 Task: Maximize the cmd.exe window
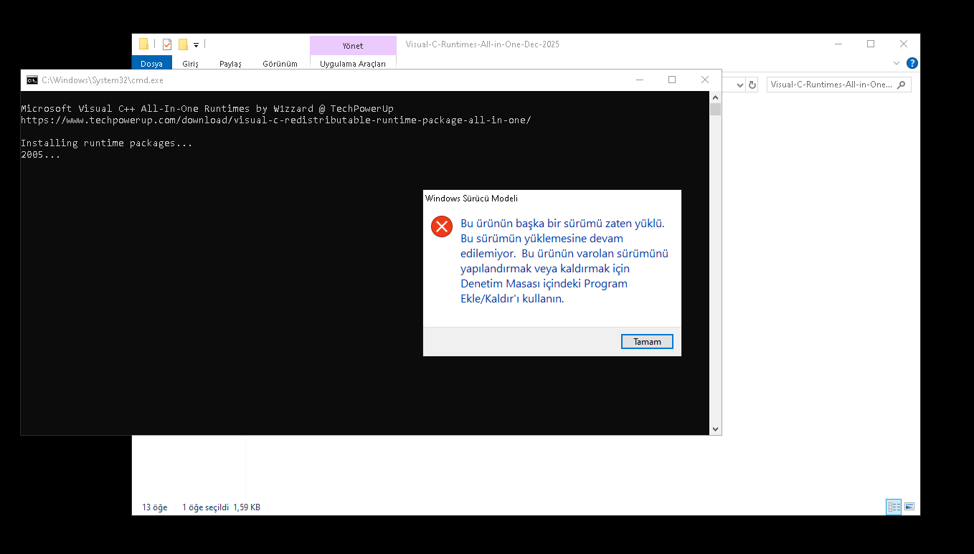tap(672, 80)
